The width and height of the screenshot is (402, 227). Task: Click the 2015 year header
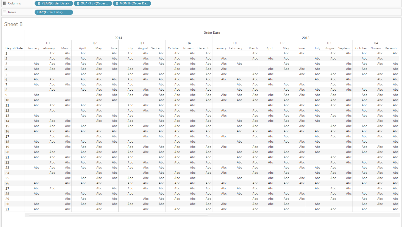[306, 38]
